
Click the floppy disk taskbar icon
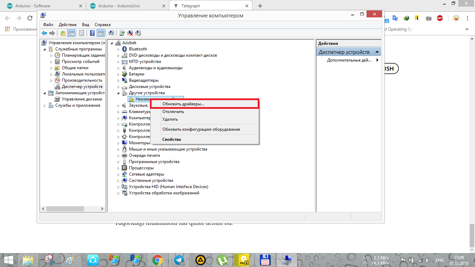point(265,260)
